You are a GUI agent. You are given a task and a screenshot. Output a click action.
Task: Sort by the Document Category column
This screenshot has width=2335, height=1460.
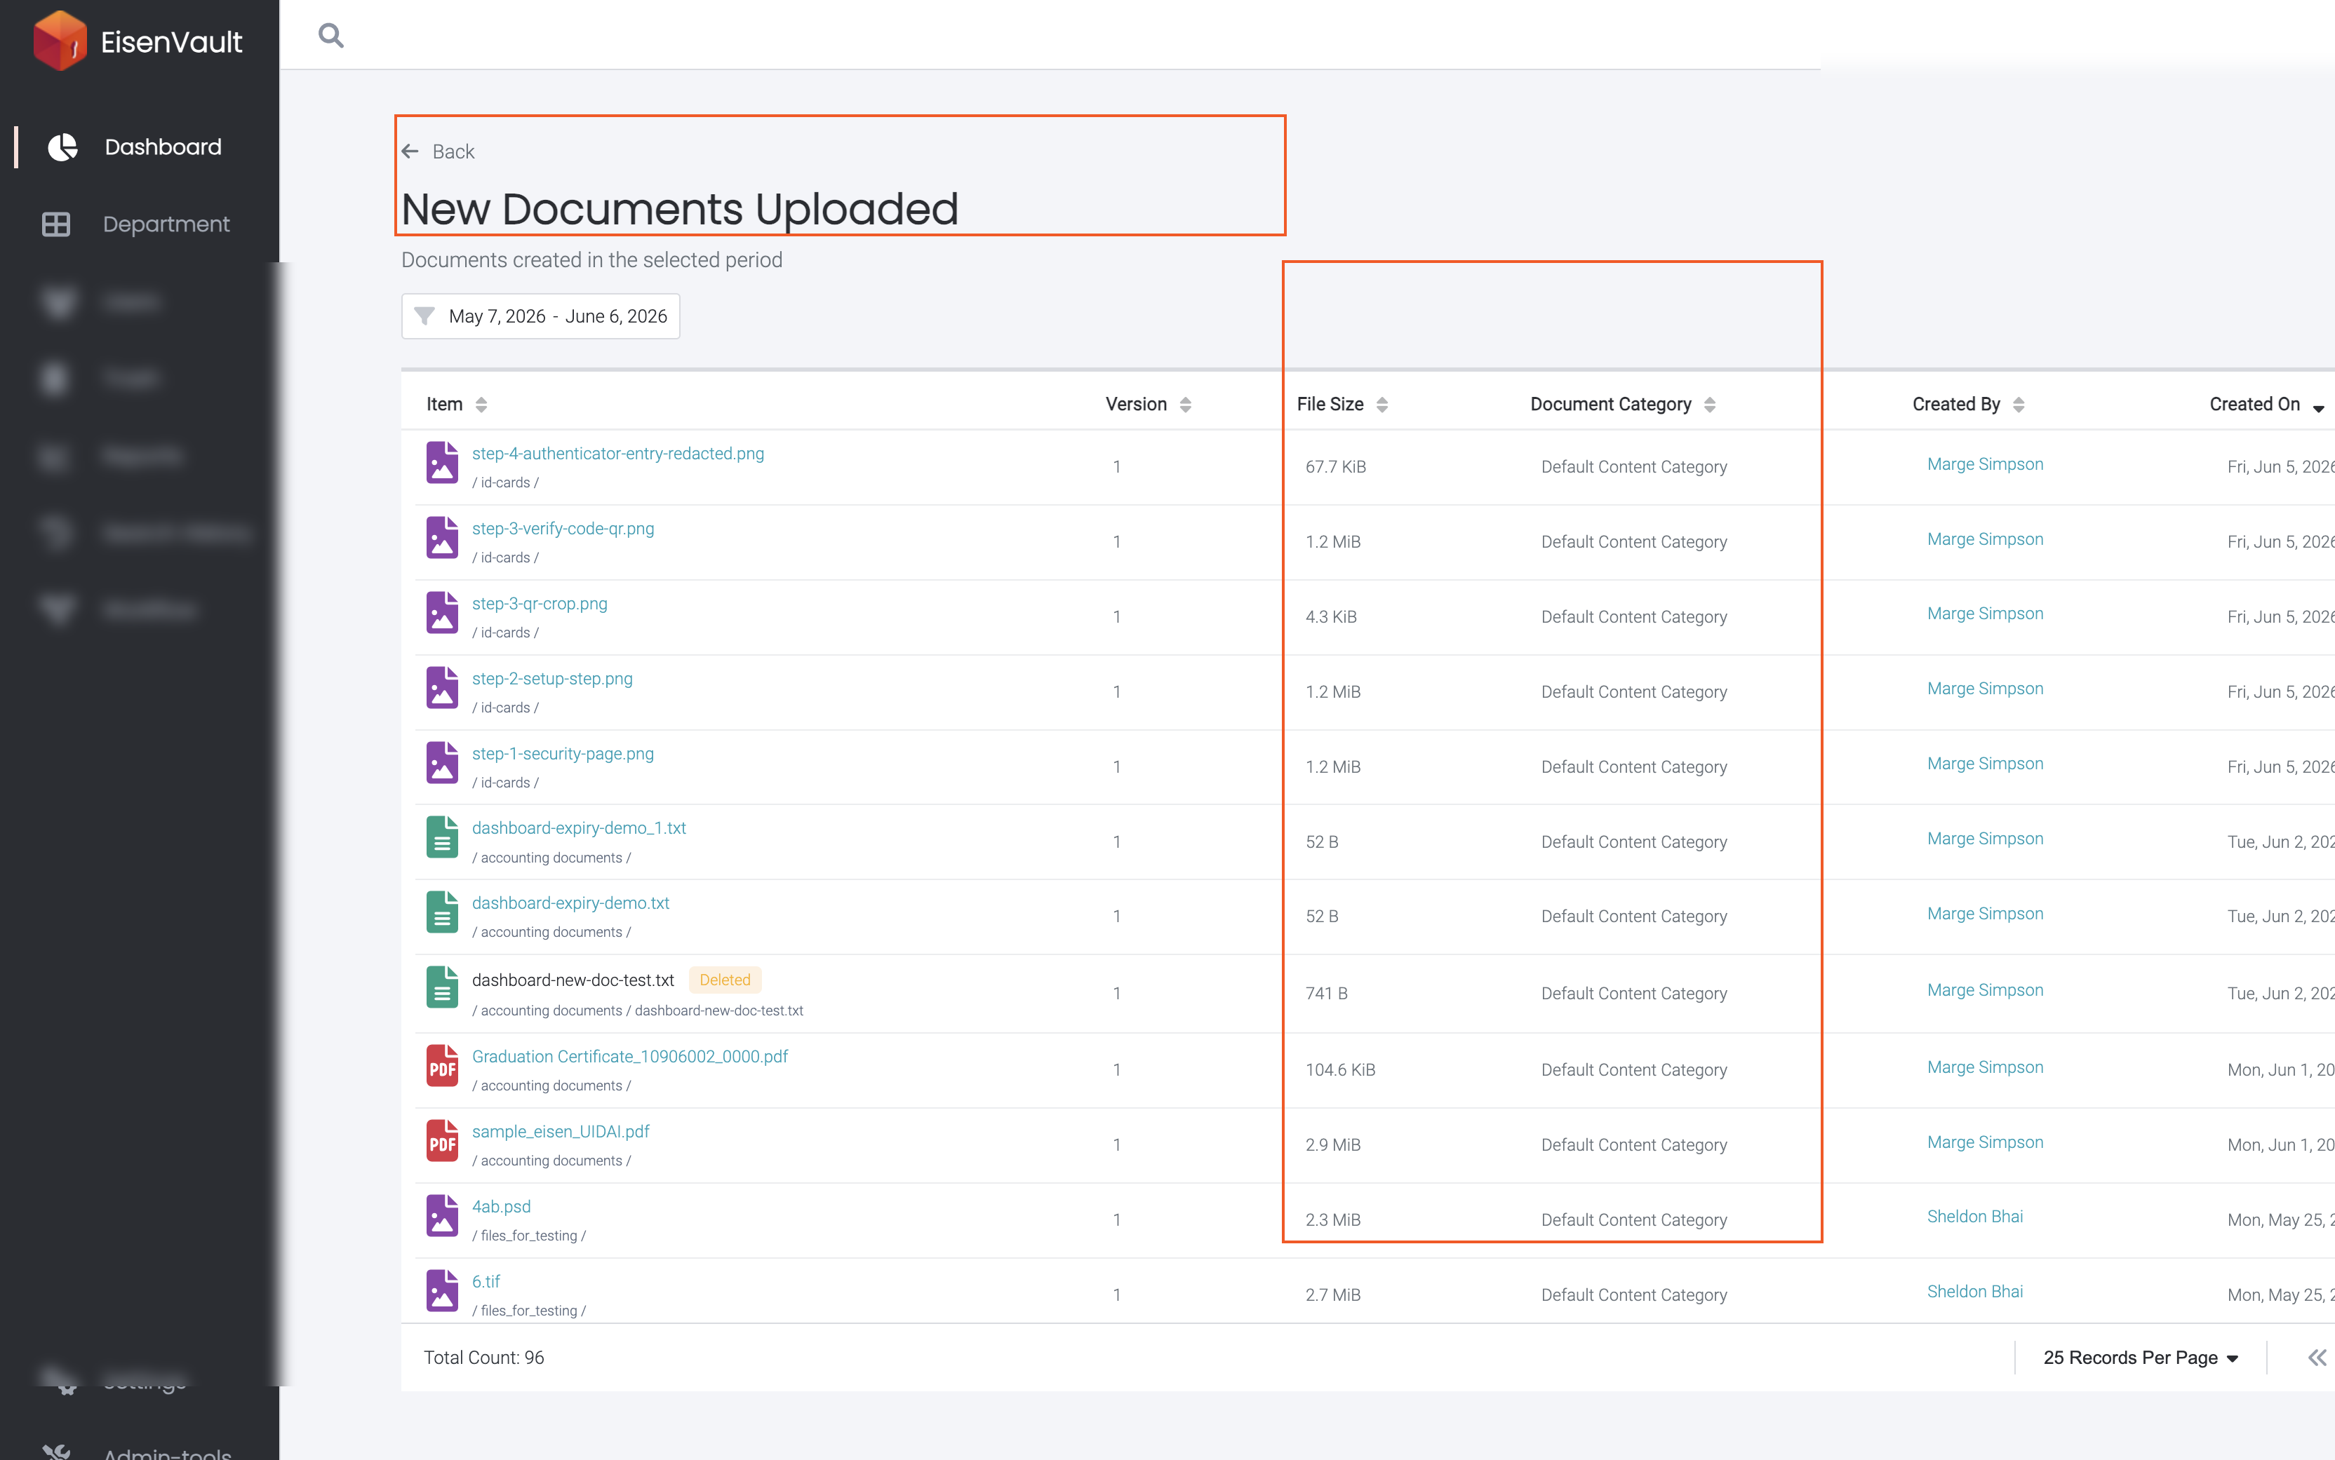[1623, 404]
